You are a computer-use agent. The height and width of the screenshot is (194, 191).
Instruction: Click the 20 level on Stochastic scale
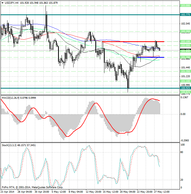[182, 180]
